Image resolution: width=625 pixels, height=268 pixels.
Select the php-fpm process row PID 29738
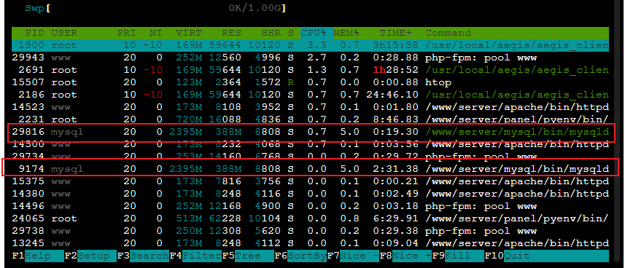(310, 231)
